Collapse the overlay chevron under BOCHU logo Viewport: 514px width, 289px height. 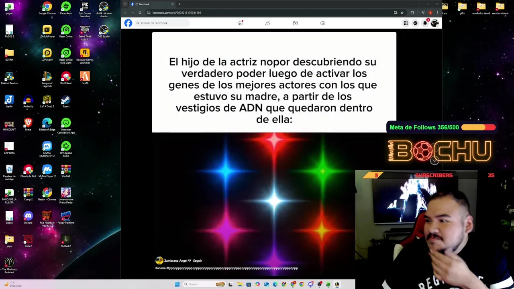[x=434, y=161]
